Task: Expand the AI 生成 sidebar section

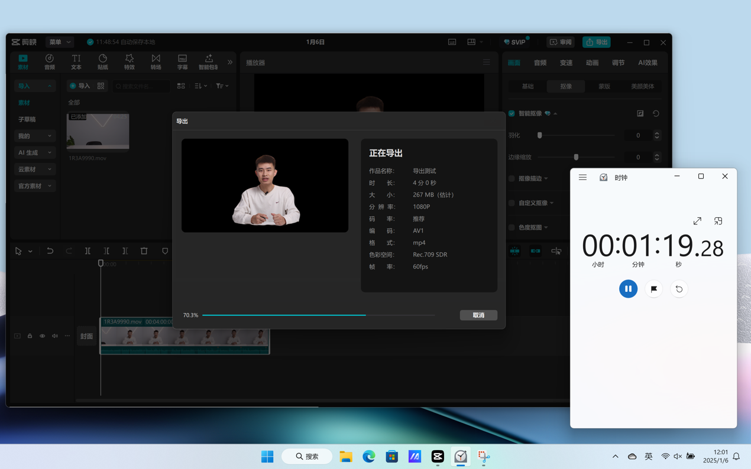Action: 34,152
